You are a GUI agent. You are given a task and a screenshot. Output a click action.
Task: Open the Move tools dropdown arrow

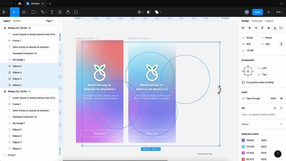[x=18, y=12]
